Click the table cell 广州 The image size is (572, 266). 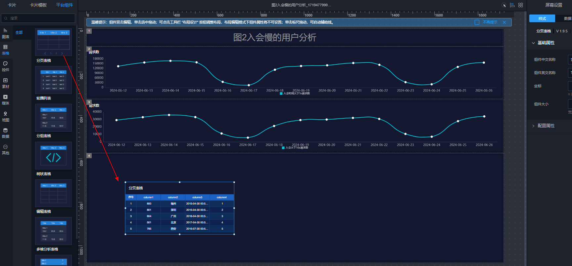173,216
